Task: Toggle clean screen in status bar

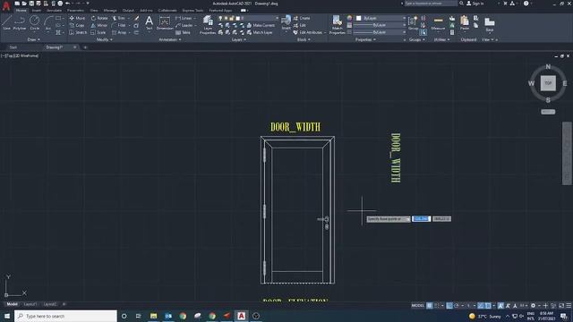Action: click(561, 306)
